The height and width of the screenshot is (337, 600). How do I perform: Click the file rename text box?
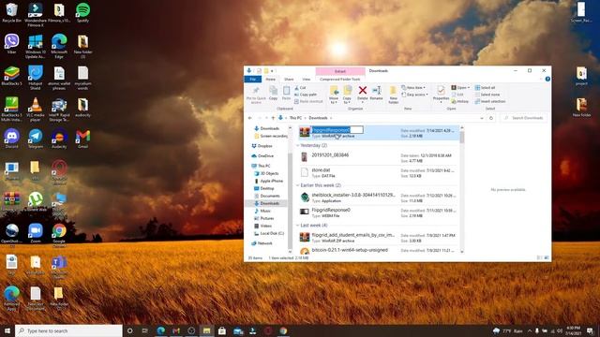337,130
